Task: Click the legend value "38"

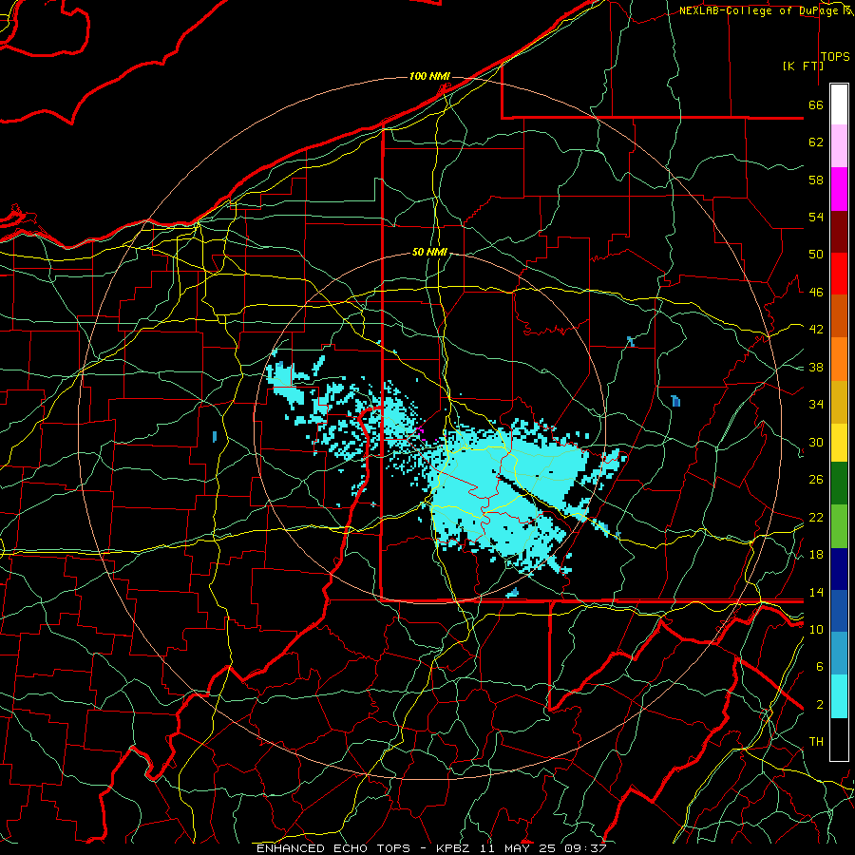Action: point(816,367)
